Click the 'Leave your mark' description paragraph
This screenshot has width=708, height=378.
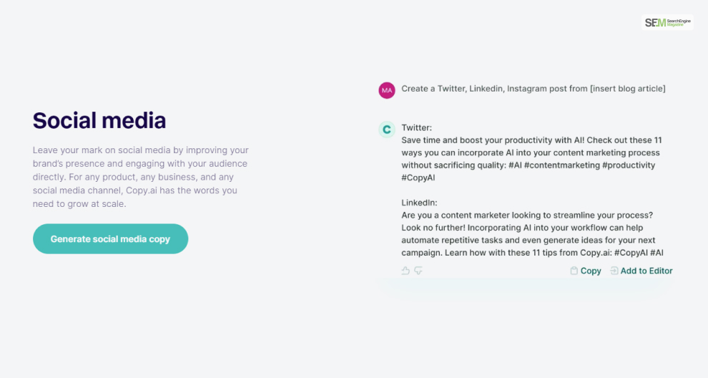[140, 177]
